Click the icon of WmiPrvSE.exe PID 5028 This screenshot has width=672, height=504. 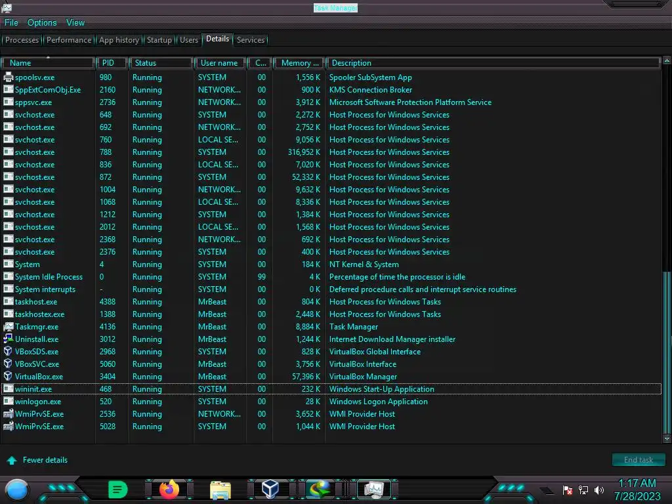pos(8,427)
